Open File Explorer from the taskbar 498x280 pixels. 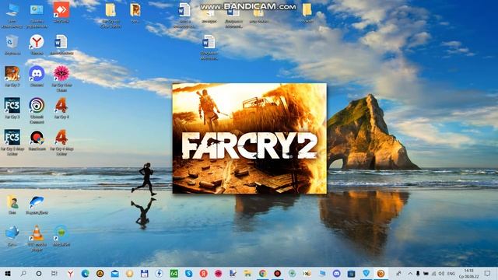coord(247,273)
